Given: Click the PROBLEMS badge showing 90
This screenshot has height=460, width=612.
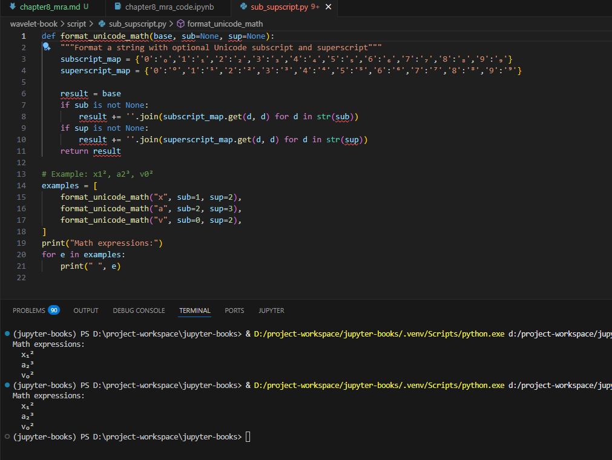Looking at the screenshot, I should pos(55,310).
